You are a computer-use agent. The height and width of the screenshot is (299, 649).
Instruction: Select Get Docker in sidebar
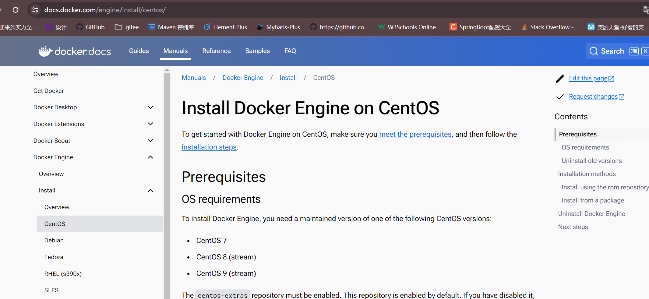pos(48,91)
